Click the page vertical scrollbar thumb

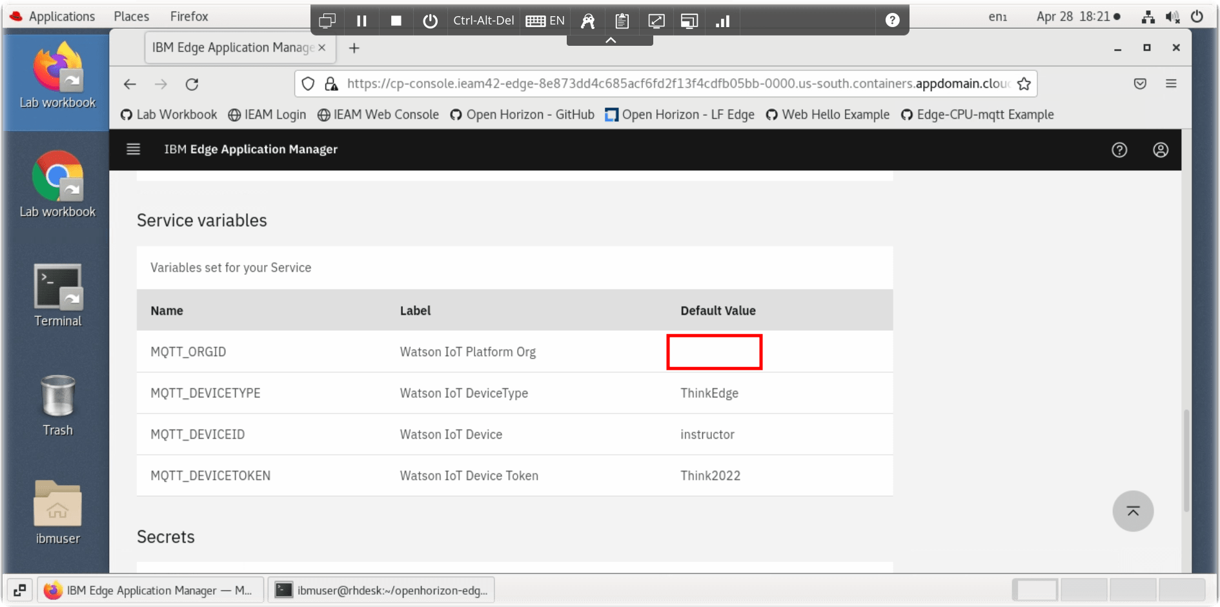point(1186,460)
